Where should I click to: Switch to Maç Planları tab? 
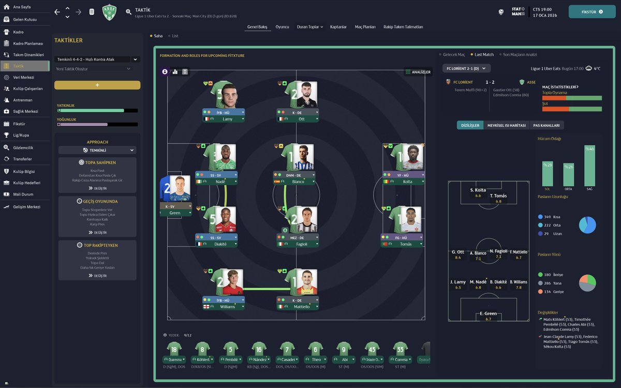[x=365, y=27]
